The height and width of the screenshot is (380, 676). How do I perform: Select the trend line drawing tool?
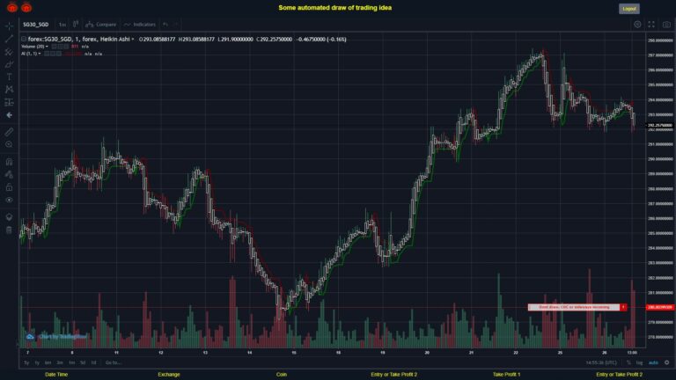[9, 39]
